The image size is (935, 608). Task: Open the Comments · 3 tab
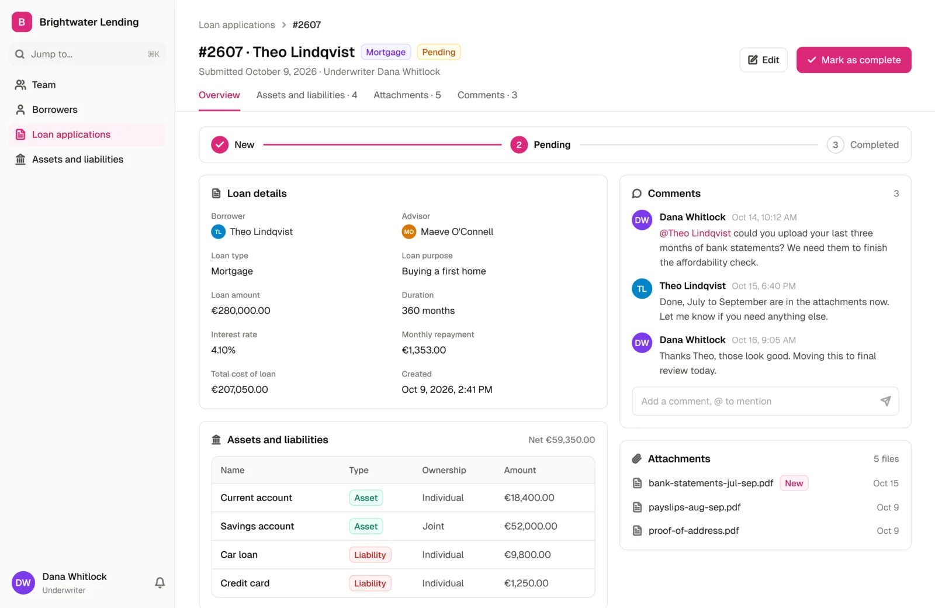point(487,95)
